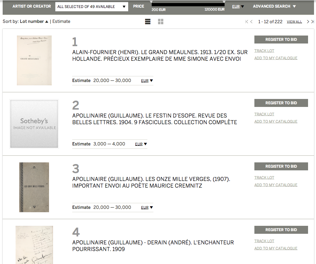Viewport: 316px width, 264px height.
Task: Change currency for lot 1 estimate
Action: coord(147,81)
